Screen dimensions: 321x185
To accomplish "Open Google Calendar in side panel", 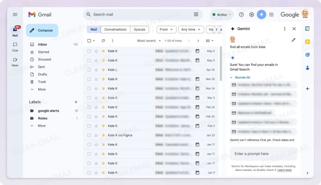I will click(x=307, y=29).
